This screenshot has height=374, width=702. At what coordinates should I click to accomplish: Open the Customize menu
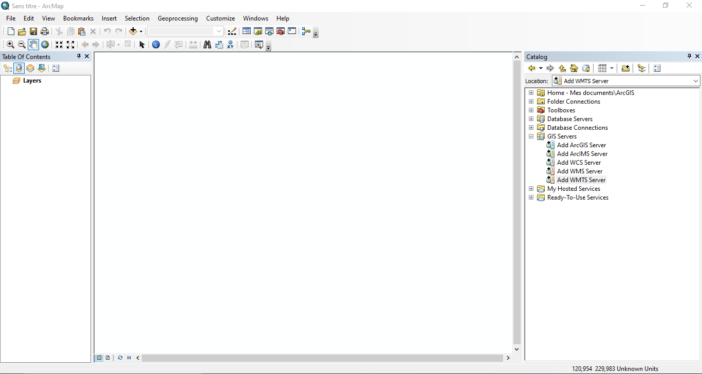[x=220, y=18]
